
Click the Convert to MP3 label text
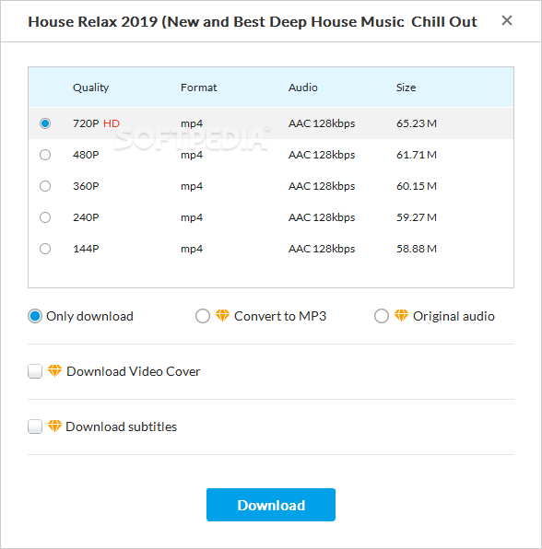click(x=280, y=316)
